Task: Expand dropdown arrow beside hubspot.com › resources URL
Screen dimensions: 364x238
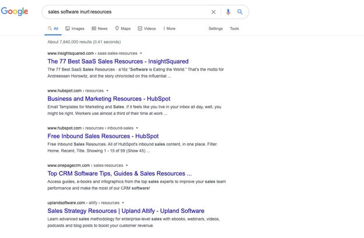Action: 107,91
